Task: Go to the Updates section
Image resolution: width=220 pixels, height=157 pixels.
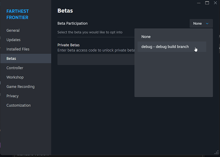Action: point(13,40)
